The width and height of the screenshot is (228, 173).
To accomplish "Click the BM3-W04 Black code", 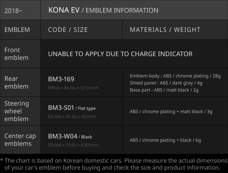I will [x=70, y=137].
